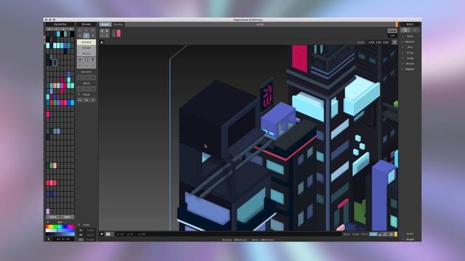Click the first Face option button

click(x=80, y=100)
